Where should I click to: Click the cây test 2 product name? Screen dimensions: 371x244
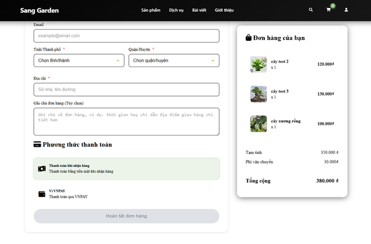(280, 62)
